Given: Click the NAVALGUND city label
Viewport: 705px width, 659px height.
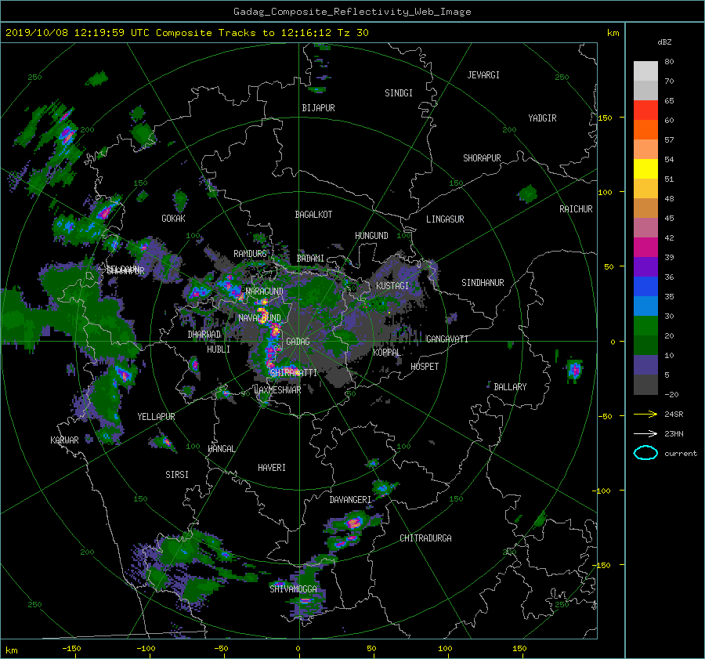Looking at the screenshot, I should [x=259, y=318].
